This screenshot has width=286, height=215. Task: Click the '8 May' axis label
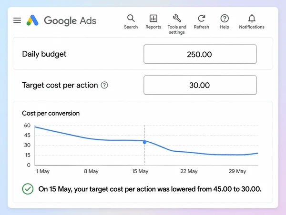point(91,171)
